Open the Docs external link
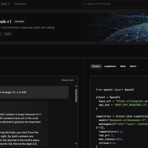The height and width of the screenshot is (148, 148). pyautogui.click(x=5, y=4)
